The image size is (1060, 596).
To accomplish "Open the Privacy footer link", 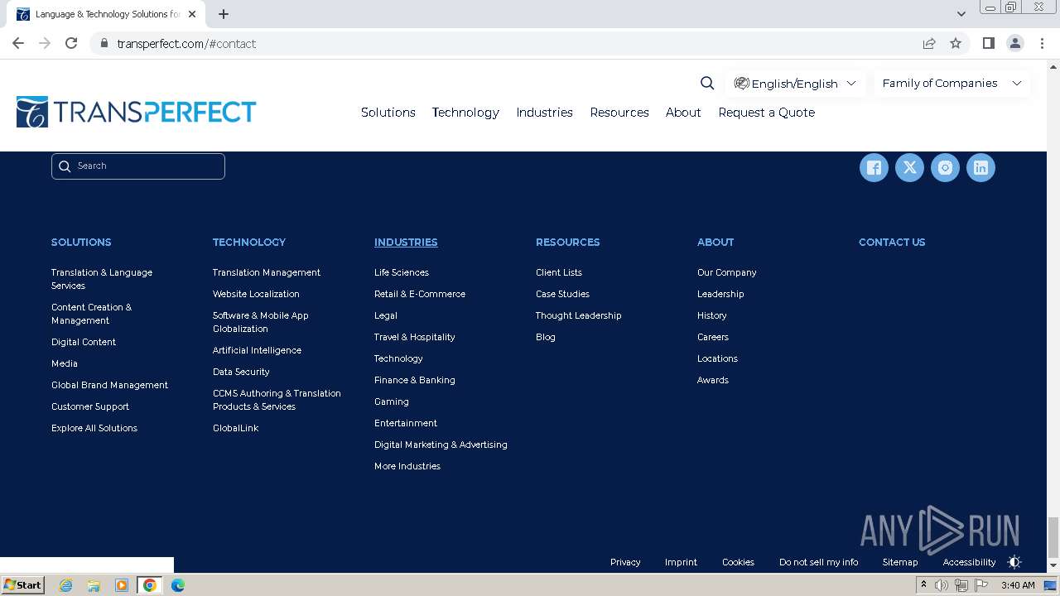I will pos(625,562).
